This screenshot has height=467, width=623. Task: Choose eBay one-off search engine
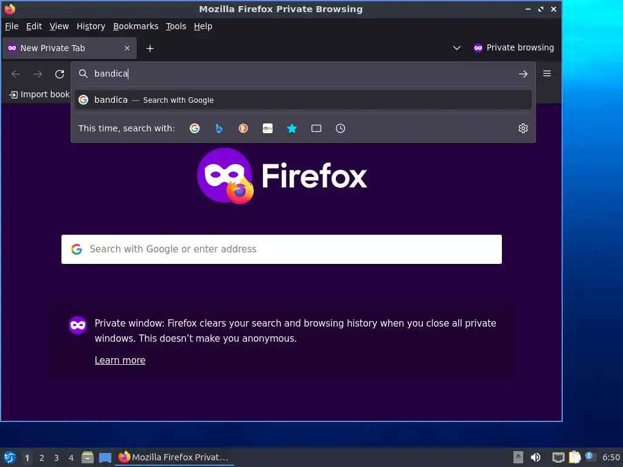268,128
